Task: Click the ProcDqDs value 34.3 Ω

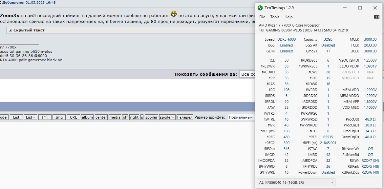Action: [x=370, y=131]
